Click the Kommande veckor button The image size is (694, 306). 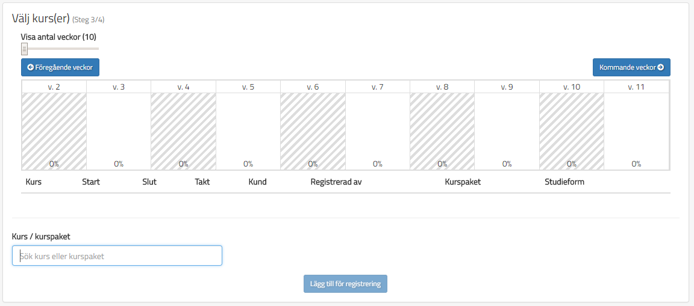631,67
